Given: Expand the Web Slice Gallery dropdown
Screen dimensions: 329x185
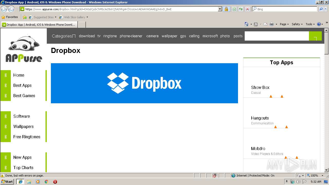Looking at the screenshot, I should click(x=87, y=17).
